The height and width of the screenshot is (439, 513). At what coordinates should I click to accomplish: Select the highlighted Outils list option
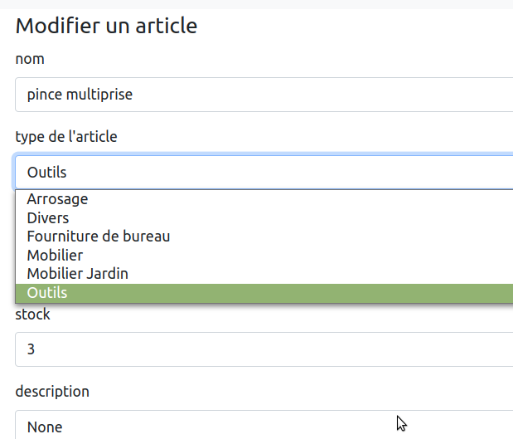tap(47, 293)
